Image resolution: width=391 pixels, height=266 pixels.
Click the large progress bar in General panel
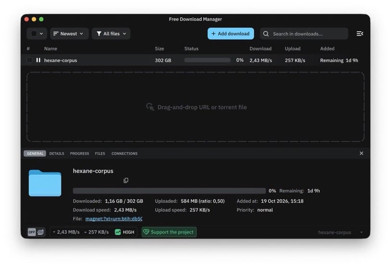point(169,191)
